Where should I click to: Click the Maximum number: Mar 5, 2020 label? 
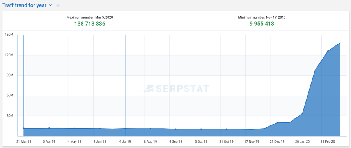pyautogui.click(x=90, y=17)
